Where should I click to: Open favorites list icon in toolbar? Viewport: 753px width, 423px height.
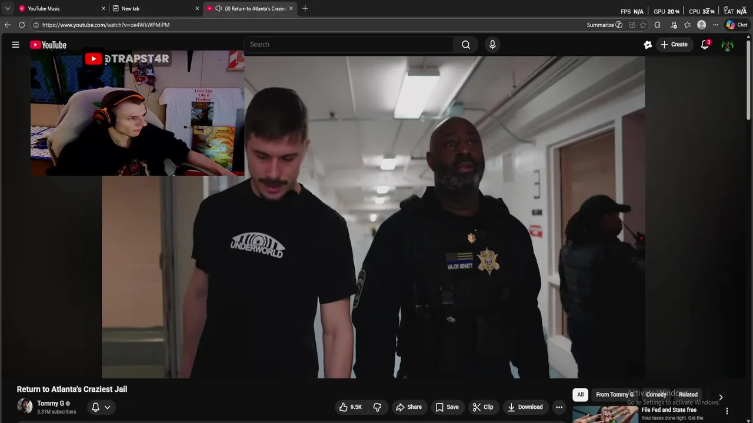pyautogui.click(x=687, y=25)
